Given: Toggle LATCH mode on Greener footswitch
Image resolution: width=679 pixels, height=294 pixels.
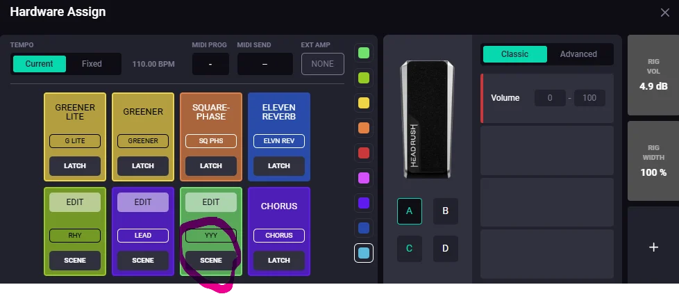Looking at the screenshot, I should (143, 166).
